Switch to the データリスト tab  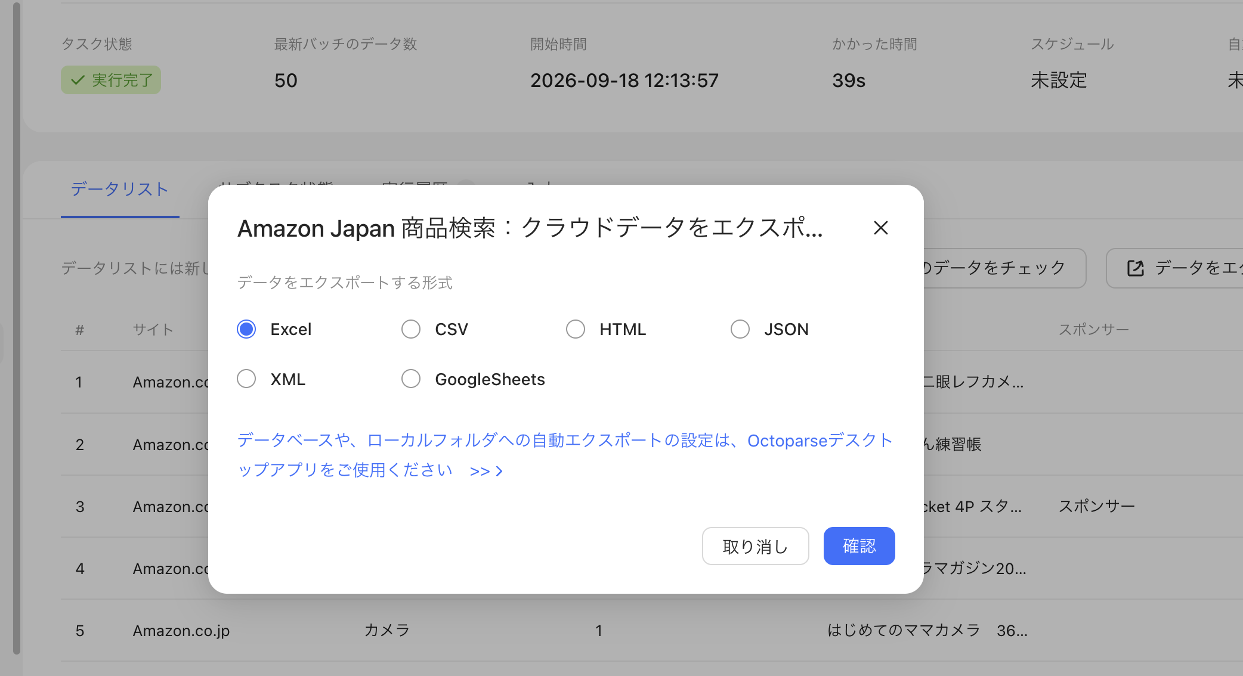click(120, 190)
